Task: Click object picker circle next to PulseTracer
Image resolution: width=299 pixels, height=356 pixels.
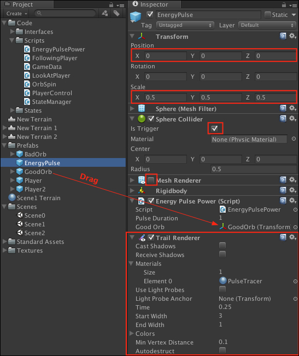Action: pyautogui.click(x=295, y=281)
